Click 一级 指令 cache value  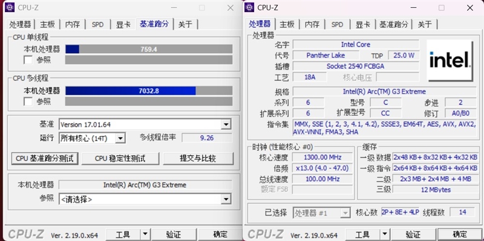(436, 168)
